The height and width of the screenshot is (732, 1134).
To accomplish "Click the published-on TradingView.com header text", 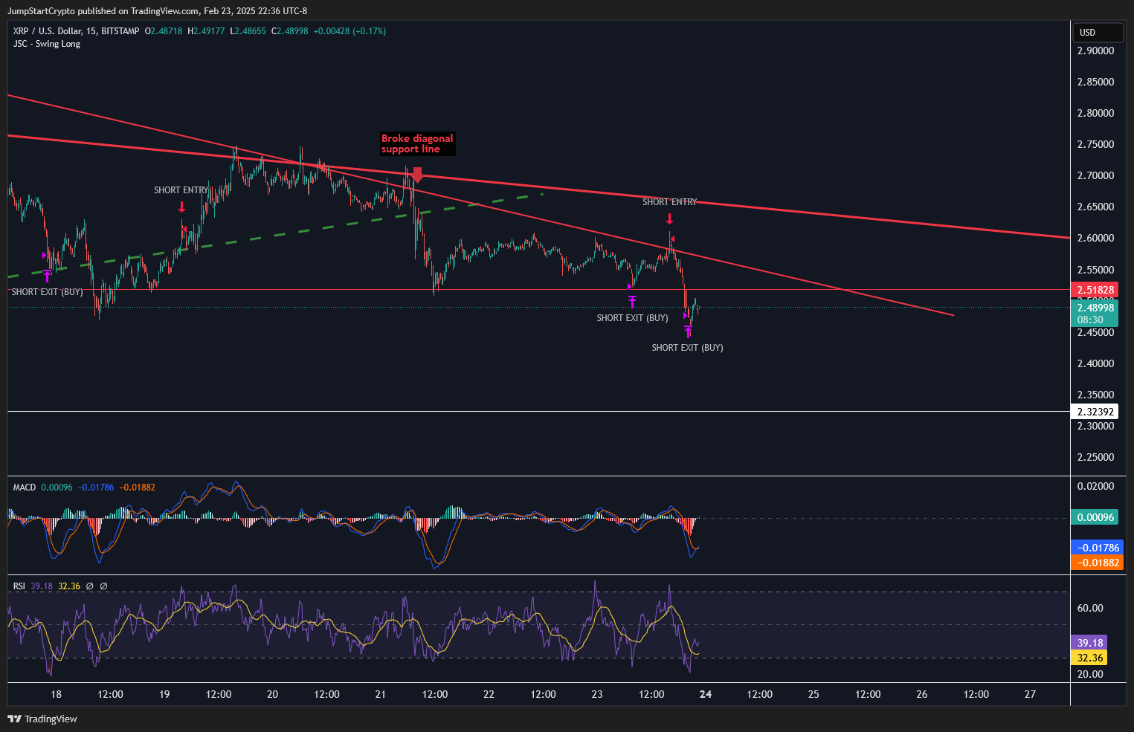I will pos(157,11).
